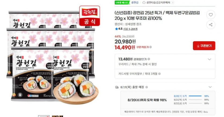Collapse the 8/19(화) 출발 예정 panel
Screen dimensions: 224x117
coord(210,87)
